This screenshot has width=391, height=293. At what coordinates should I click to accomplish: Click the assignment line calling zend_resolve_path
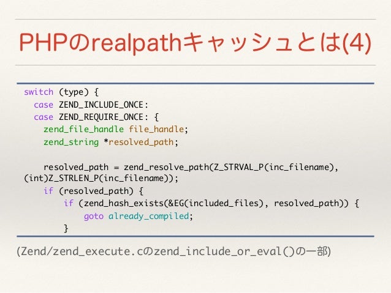191,167
